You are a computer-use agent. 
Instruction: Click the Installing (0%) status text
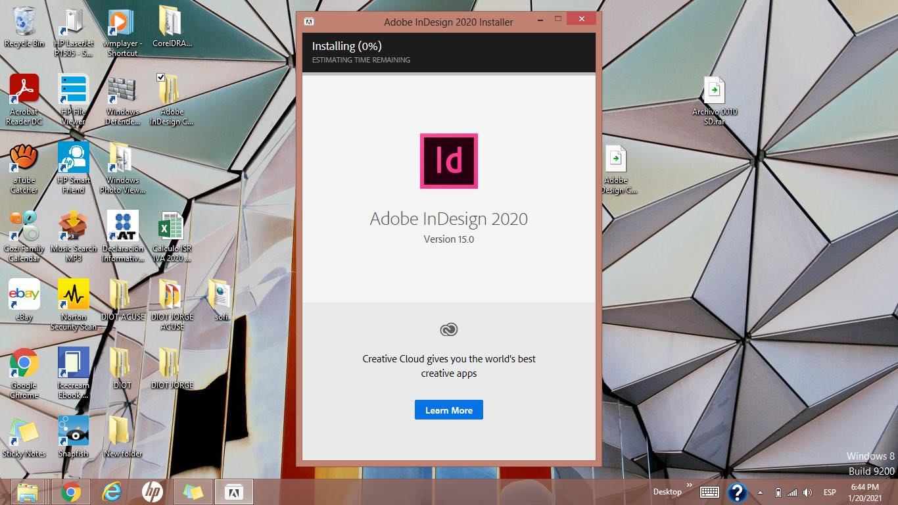click(346, 46)
